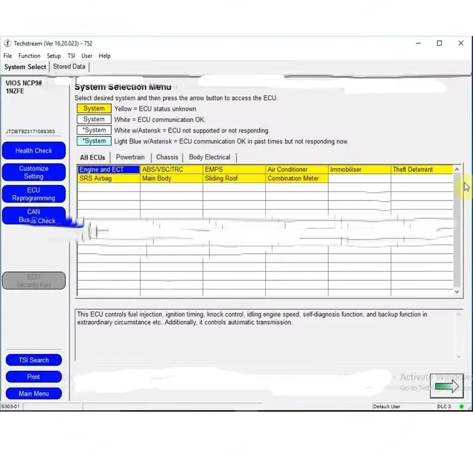The height and width of the screenshot is (473, 473).
Task: Click the DLC 3 status bar label
Action: 444,406
